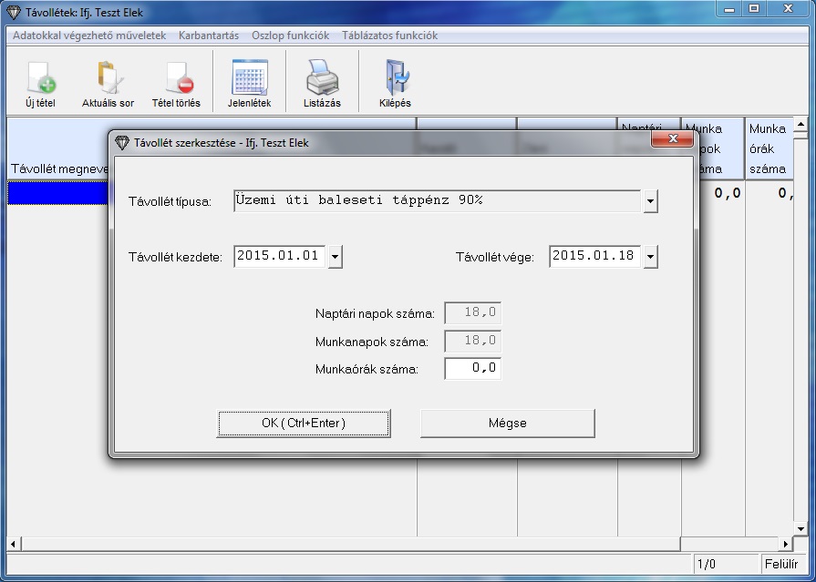
Task: Open the Távollét vége date dropdown
Action: 650,257
